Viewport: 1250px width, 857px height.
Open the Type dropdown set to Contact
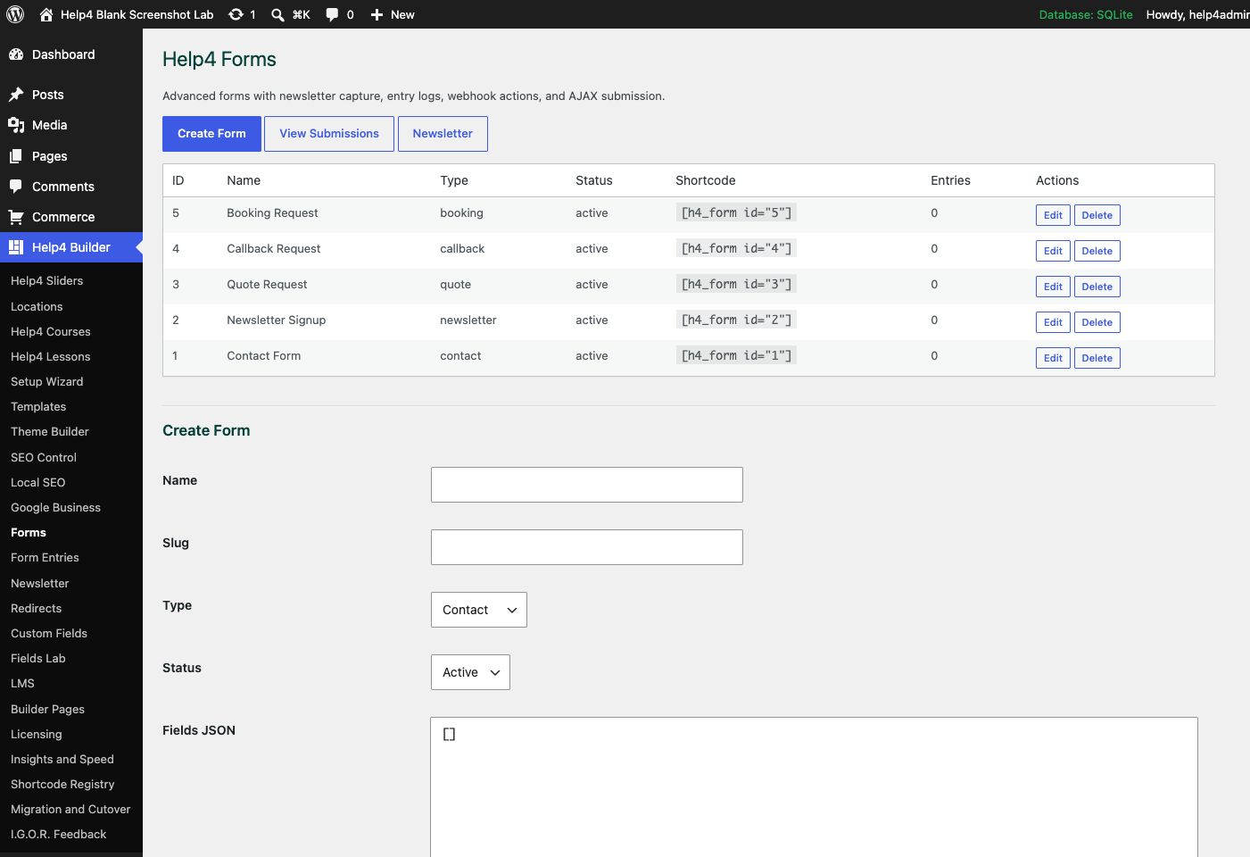pyautogui.click(x=479, y=610)
